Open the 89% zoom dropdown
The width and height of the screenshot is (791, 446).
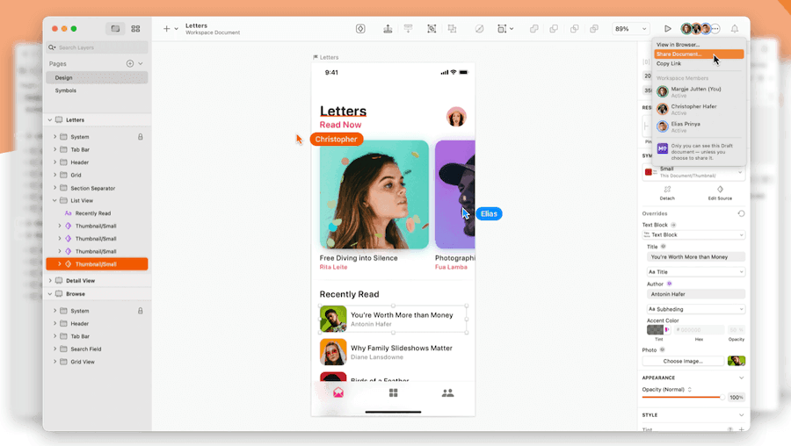(x=630, y=29)
